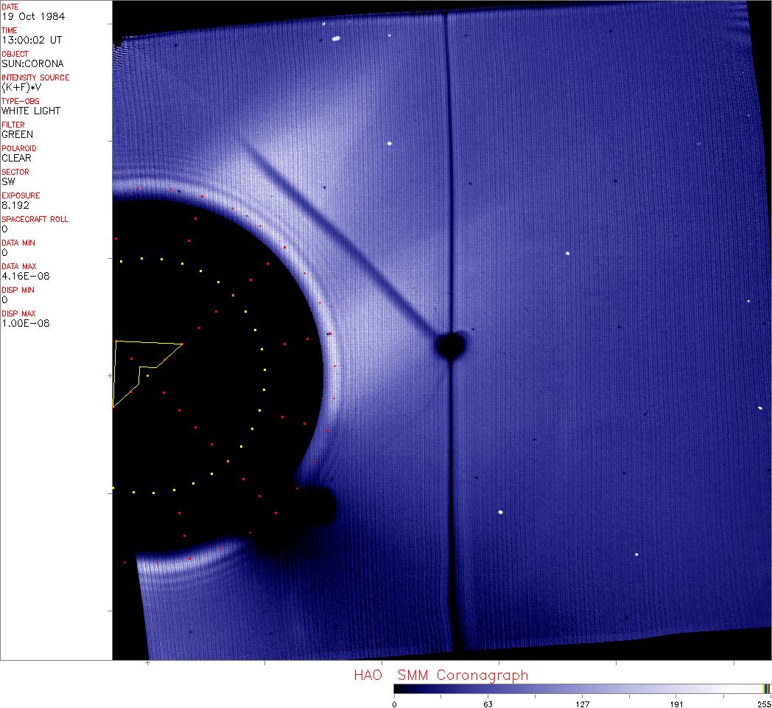
Task: Click the 255 label under the color bar
Action: [x=764, y=704]
